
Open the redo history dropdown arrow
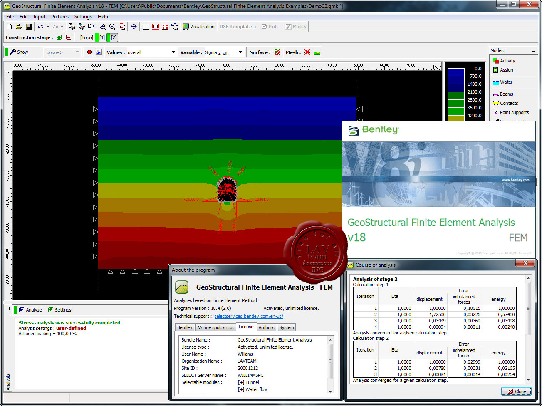(62, 27)
